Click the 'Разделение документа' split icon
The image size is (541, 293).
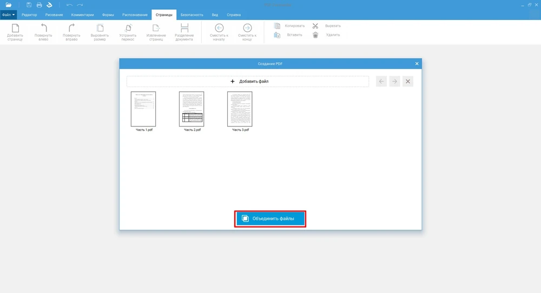[x=184, y=29]
